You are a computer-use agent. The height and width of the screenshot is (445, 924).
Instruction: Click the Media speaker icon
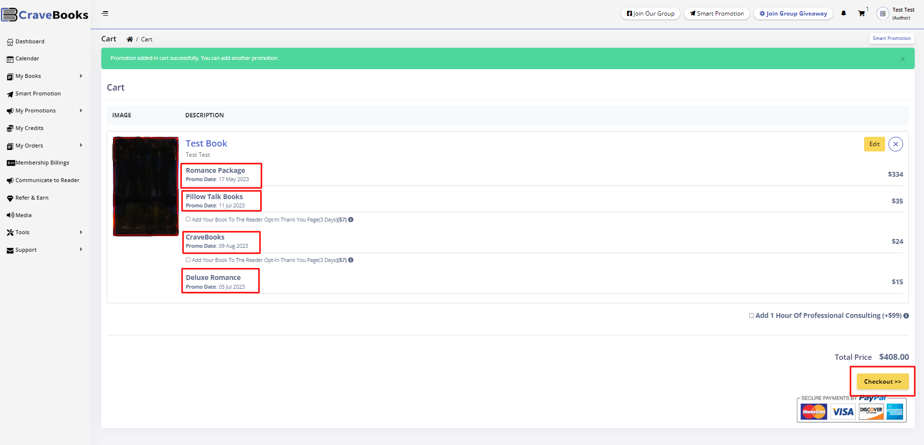coord(10,216)
